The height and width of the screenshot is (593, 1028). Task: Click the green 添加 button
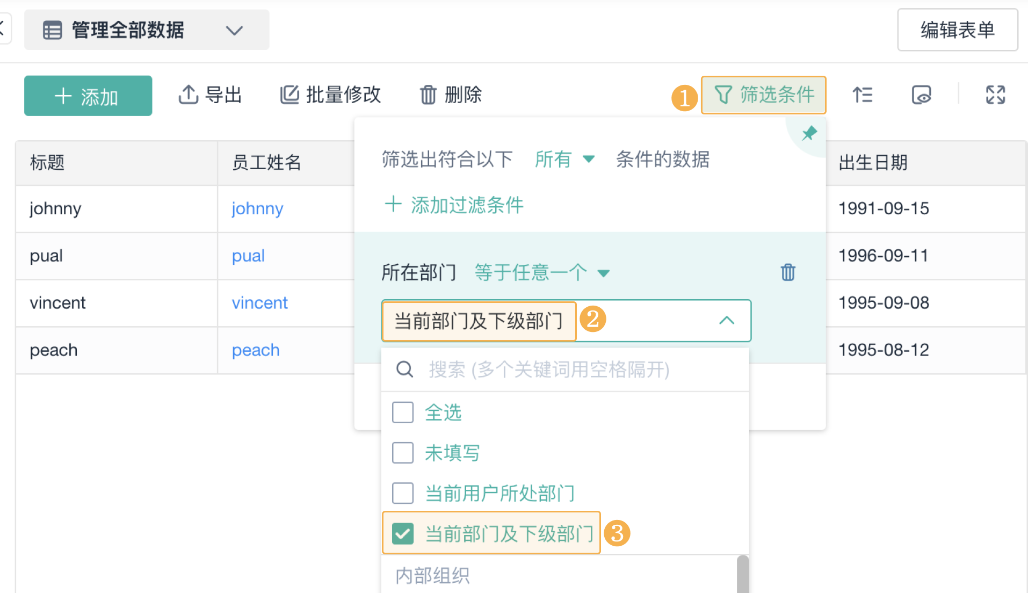88,96
